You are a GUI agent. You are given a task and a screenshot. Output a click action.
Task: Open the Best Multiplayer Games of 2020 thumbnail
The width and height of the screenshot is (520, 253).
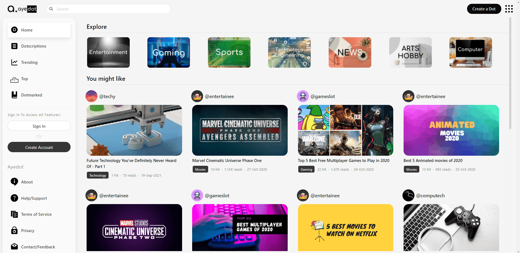coord(240,228)
